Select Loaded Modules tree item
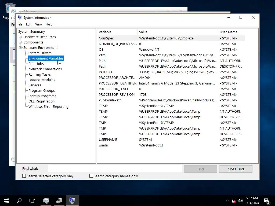 (x=42, y=80)
